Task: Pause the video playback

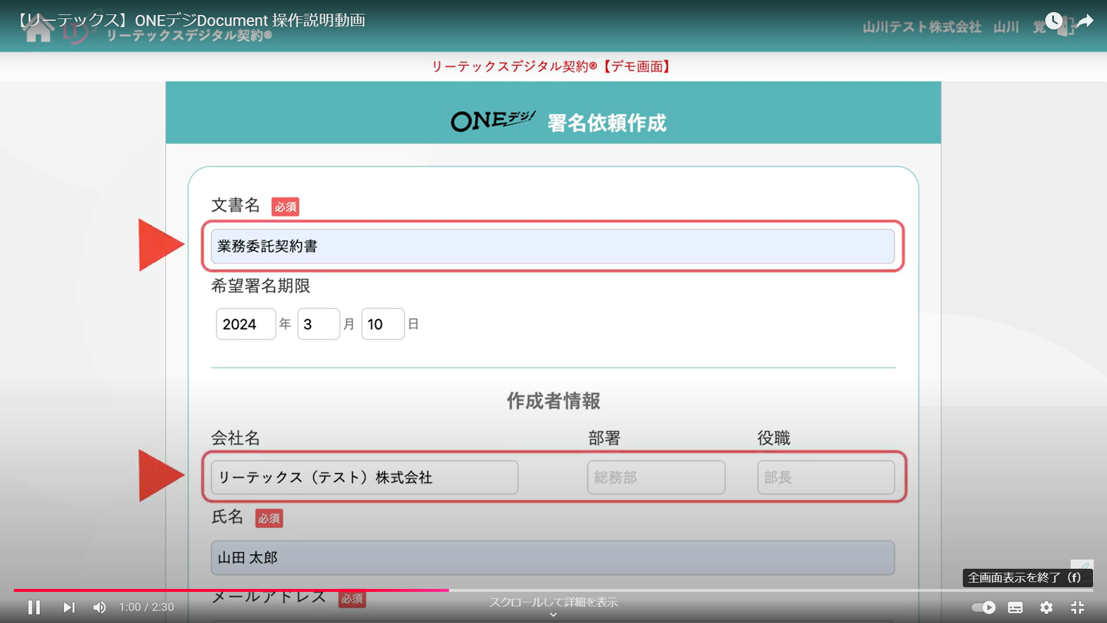Action: (34, 607)
